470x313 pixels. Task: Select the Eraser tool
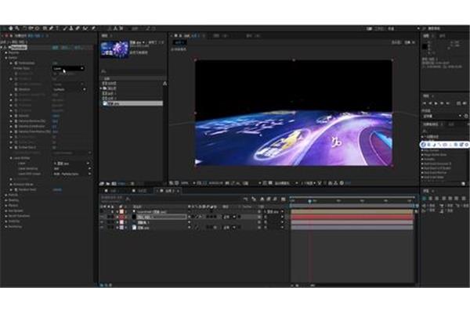coord(78,28)
